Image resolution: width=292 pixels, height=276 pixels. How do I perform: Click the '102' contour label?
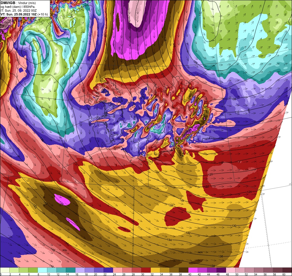point(200,13)
